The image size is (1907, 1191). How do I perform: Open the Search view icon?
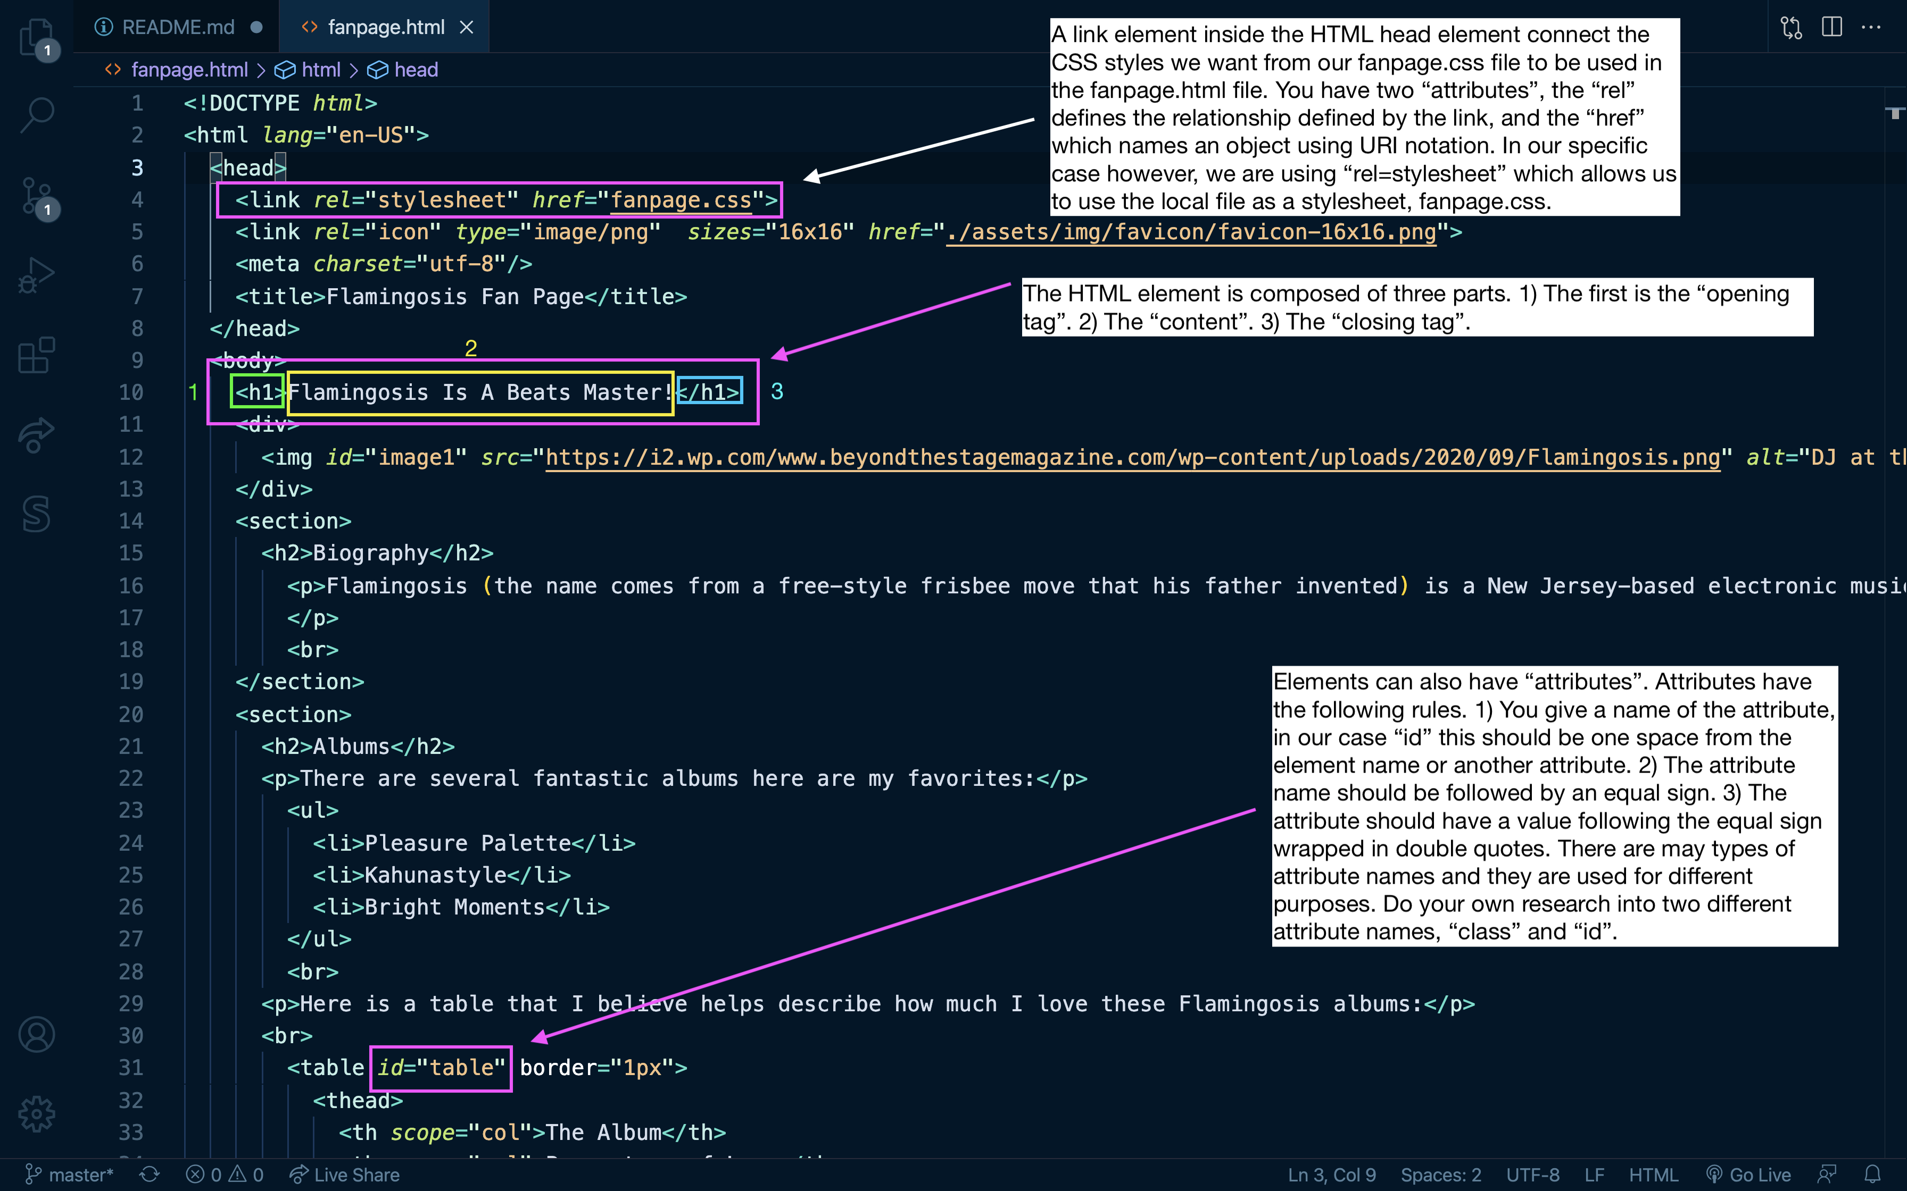coord(36,114)
